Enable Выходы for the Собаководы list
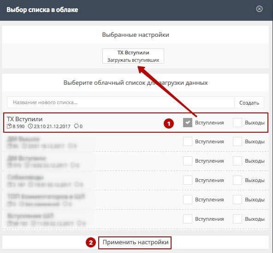273x253 pixels. (x=237, y=180)
